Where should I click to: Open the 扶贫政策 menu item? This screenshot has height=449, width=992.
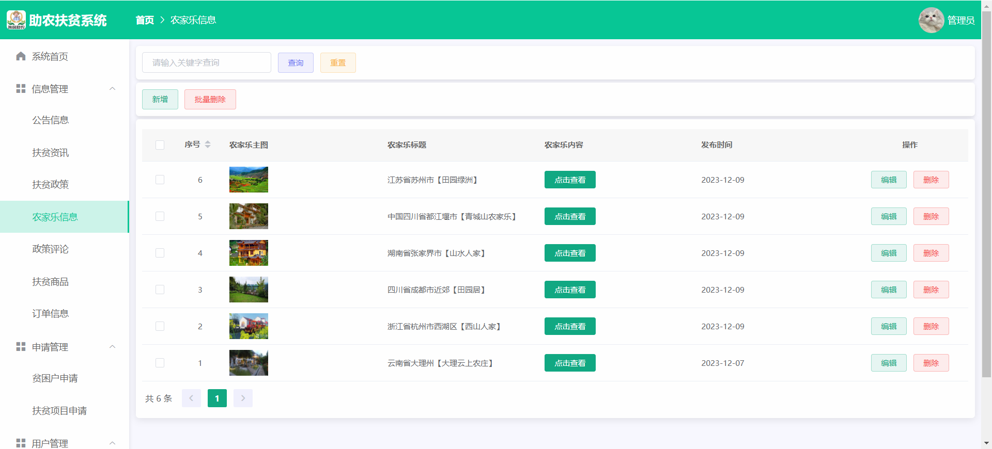tap(65, 185)
